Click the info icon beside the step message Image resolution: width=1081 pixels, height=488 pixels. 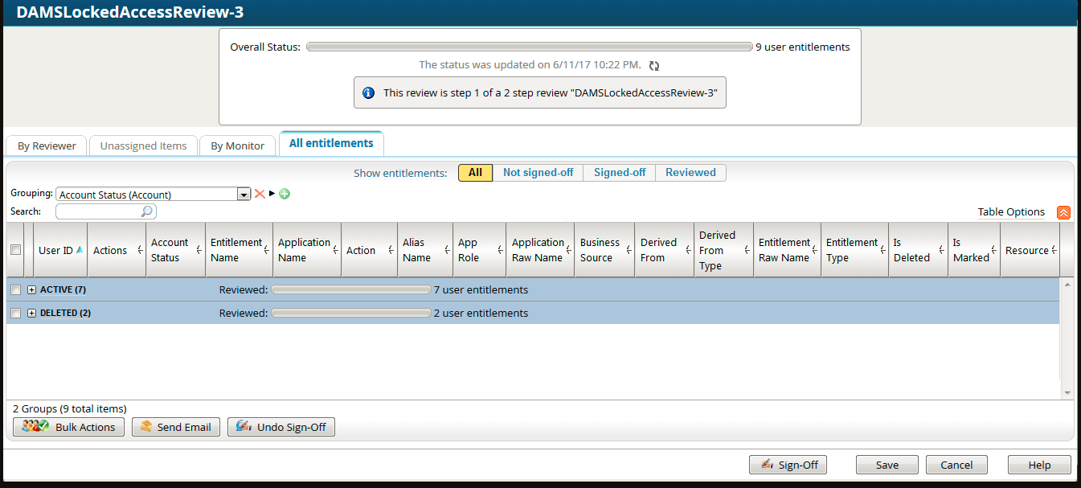click(x=368, y=92)
